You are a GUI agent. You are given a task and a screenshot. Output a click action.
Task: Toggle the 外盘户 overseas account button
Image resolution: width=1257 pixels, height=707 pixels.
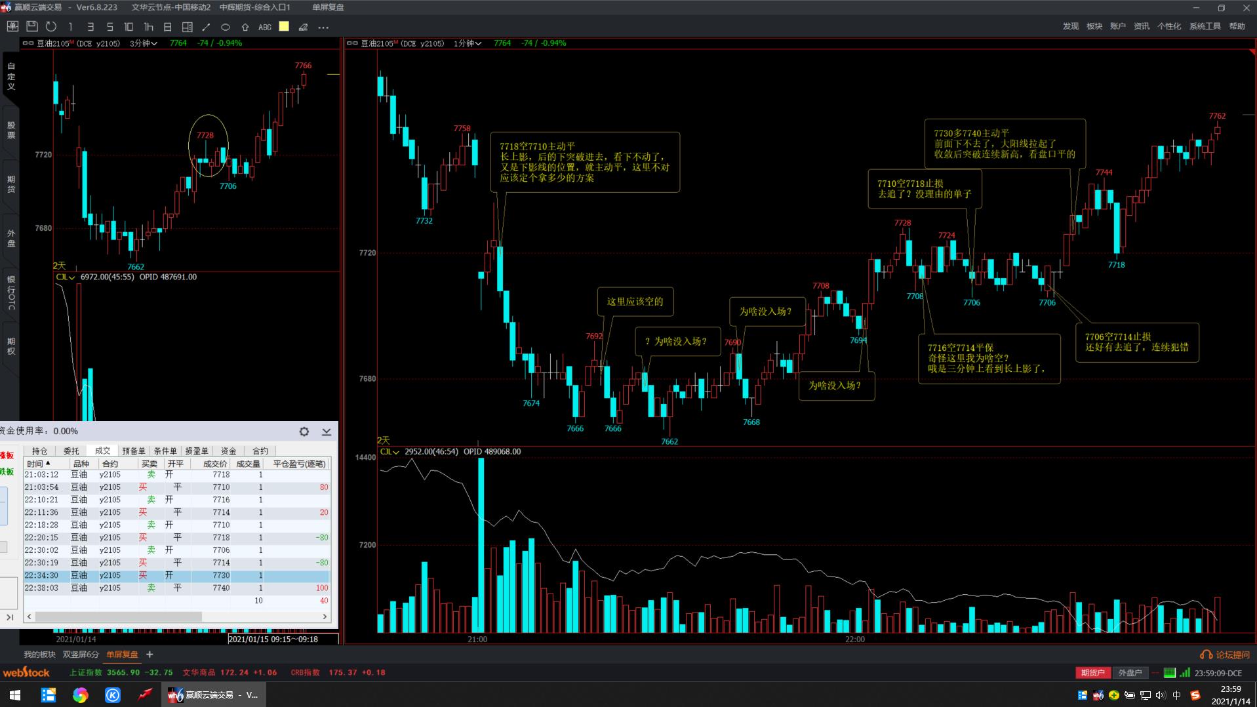(1130, 672)
